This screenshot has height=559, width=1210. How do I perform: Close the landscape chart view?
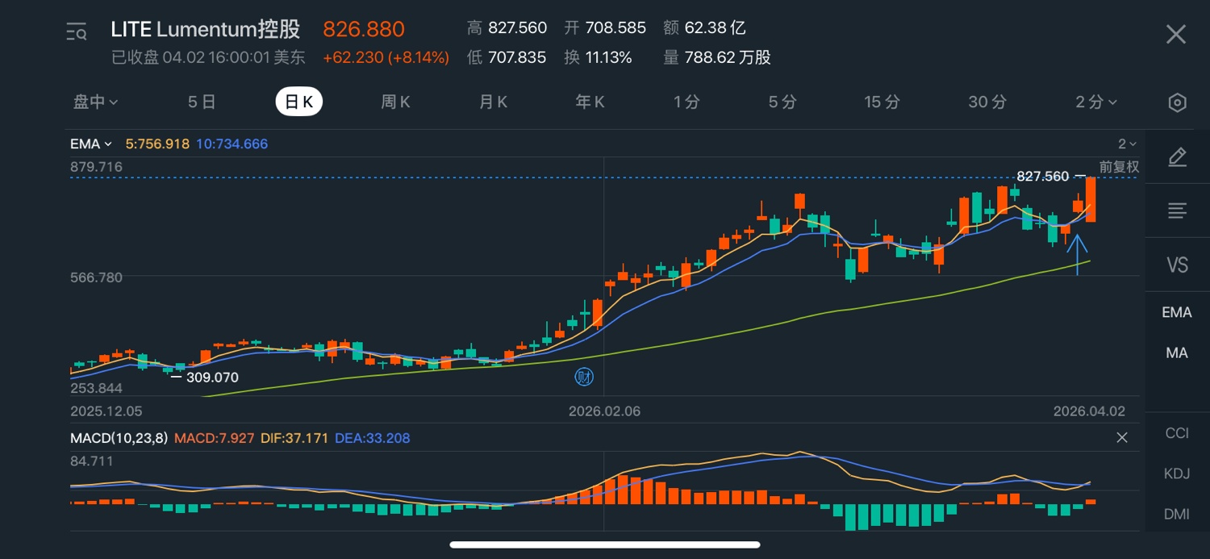point(1175,34)
